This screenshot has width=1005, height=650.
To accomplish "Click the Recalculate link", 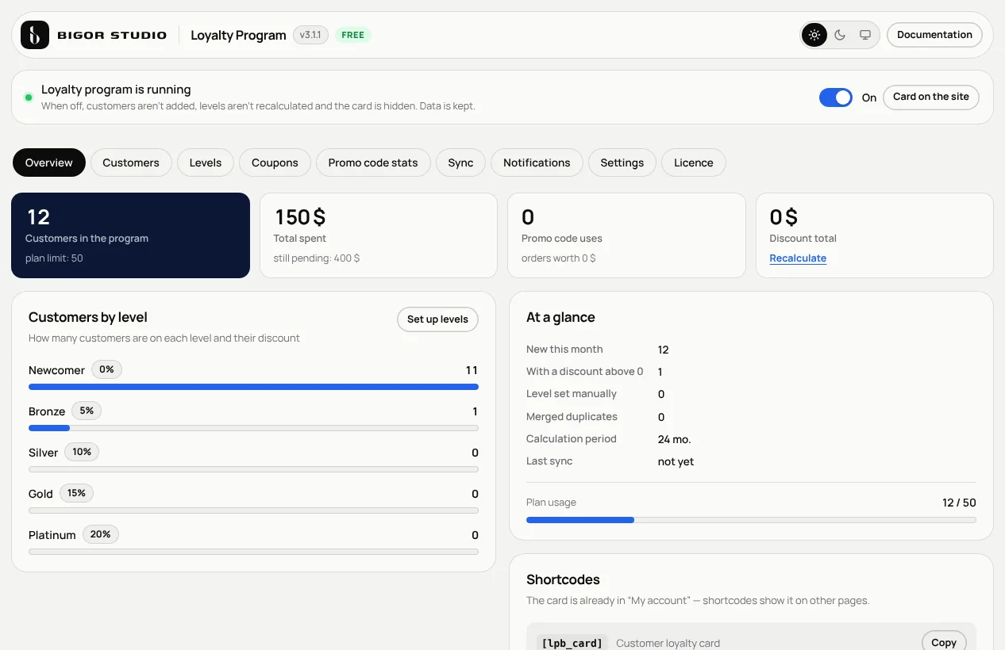I will coord(798,258).
